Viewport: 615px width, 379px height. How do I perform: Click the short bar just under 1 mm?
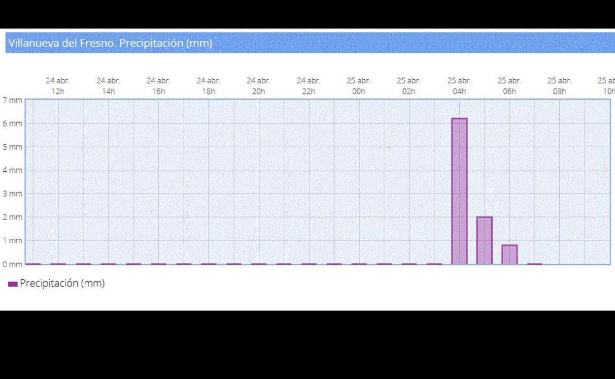pyautogui.click(x=510, y=254)
